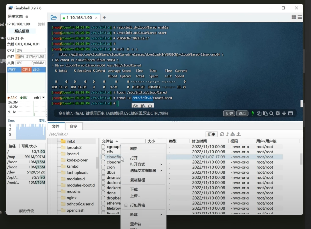Select 复制路径 from context menu

[x=138, y=180]
